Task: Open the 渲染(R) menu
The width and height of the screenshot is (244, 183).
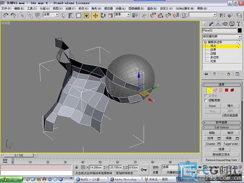Action: [152, 9]
